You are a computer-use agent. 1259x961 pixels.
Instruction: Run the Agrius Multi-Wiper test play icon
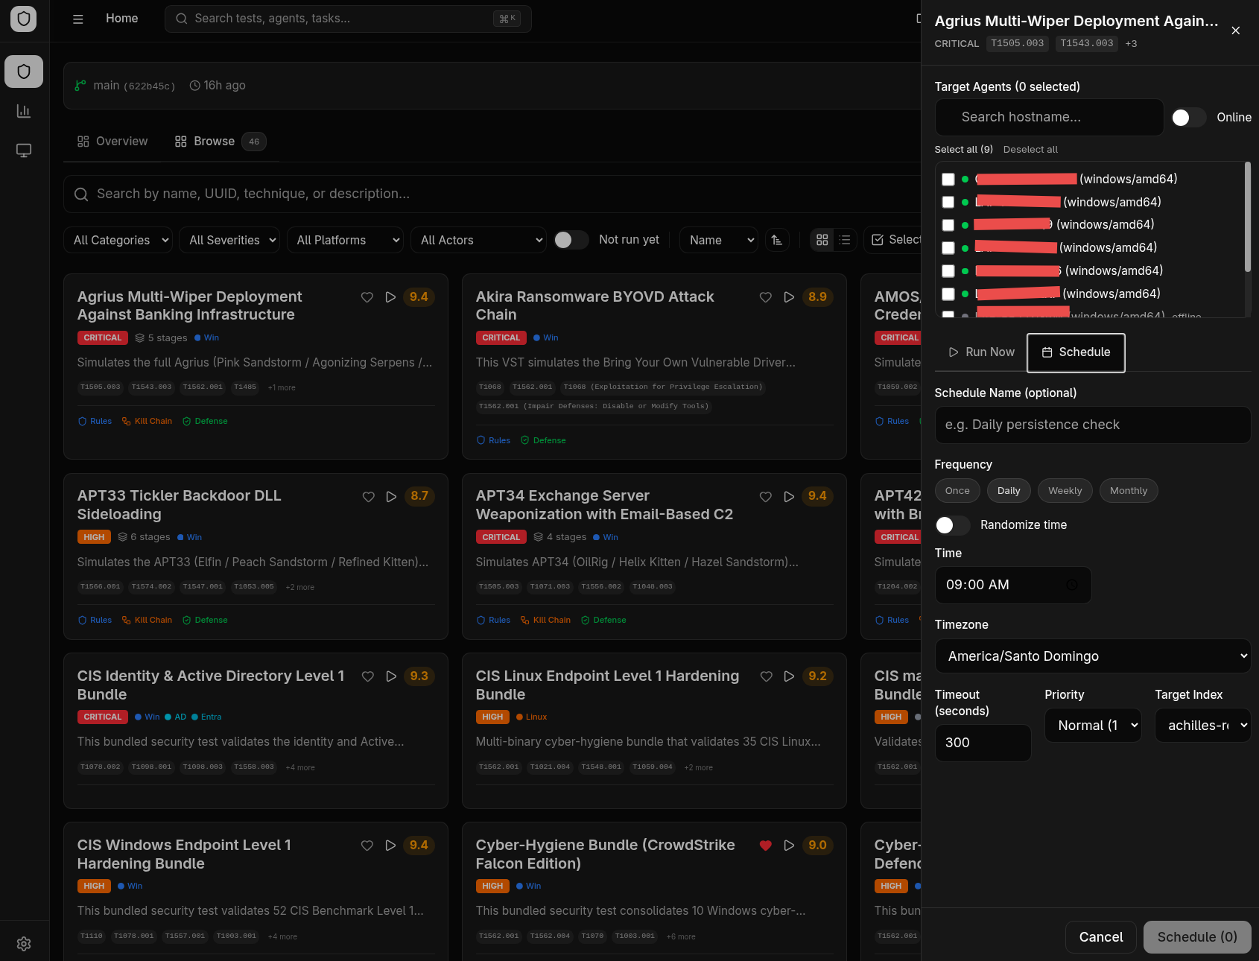click(390, 297)
